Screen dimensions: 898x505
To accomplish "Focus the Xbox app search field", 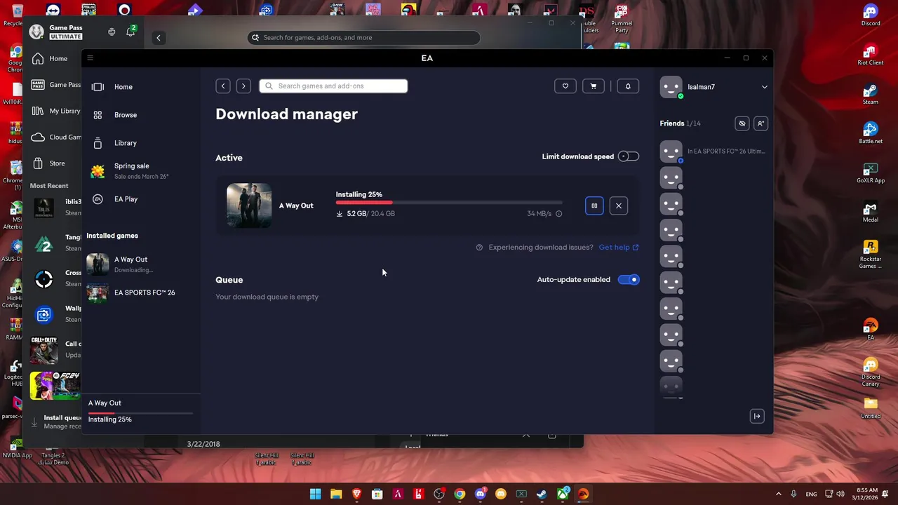I will 364,38.
